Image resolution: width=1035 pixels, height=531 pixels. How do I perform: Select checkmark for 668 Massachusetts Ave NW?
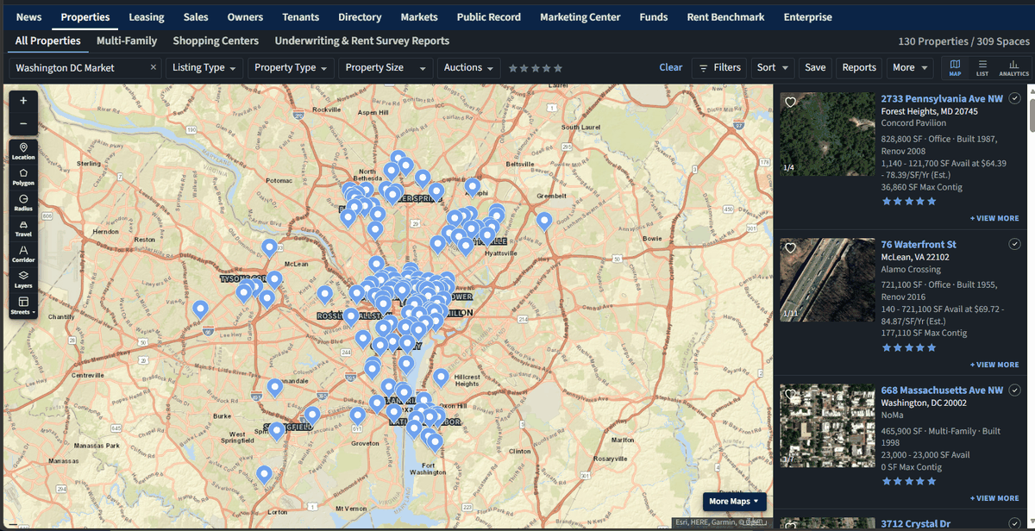coord(1014,390)
